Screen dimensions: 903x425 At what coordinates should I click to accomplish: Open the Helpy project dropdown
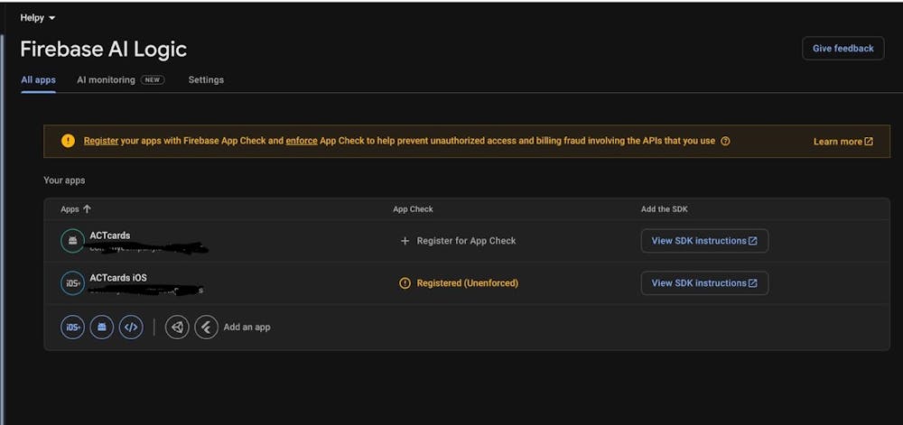click(x=38, y=18)
